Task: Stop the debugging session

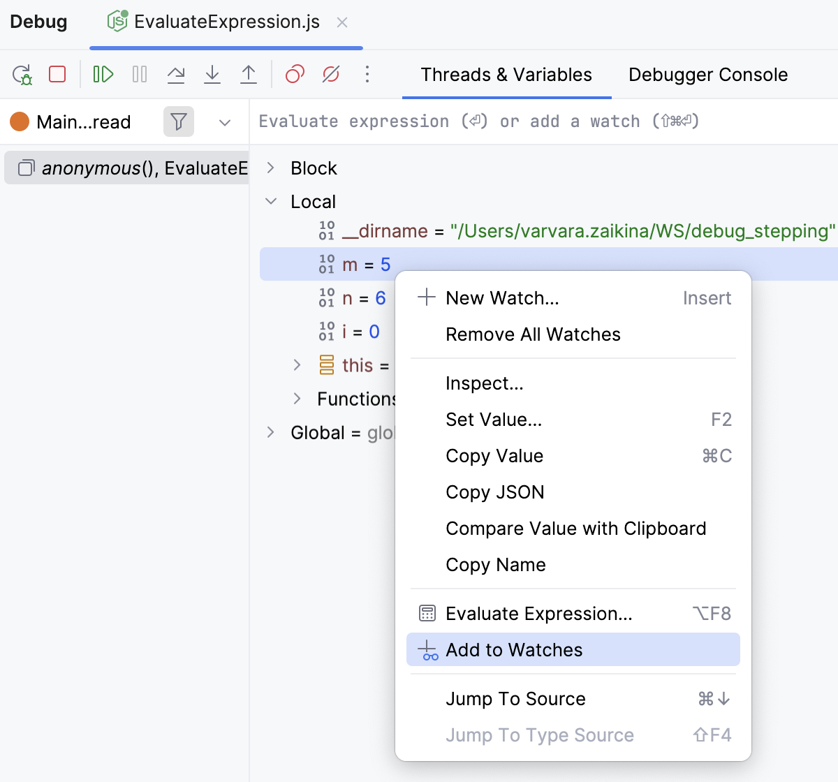Action: point(57,74)
